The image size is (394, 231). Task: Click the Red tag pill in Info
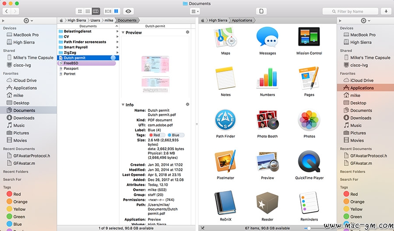(x=157, y=135)
